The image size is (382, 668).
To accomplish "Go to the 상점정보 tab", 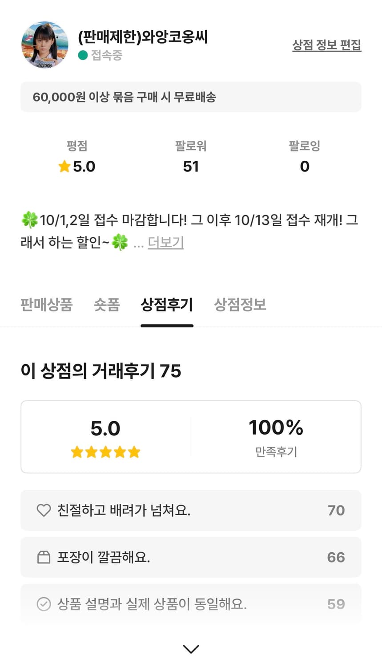I will pyautogui.click(x=240, y=305).
